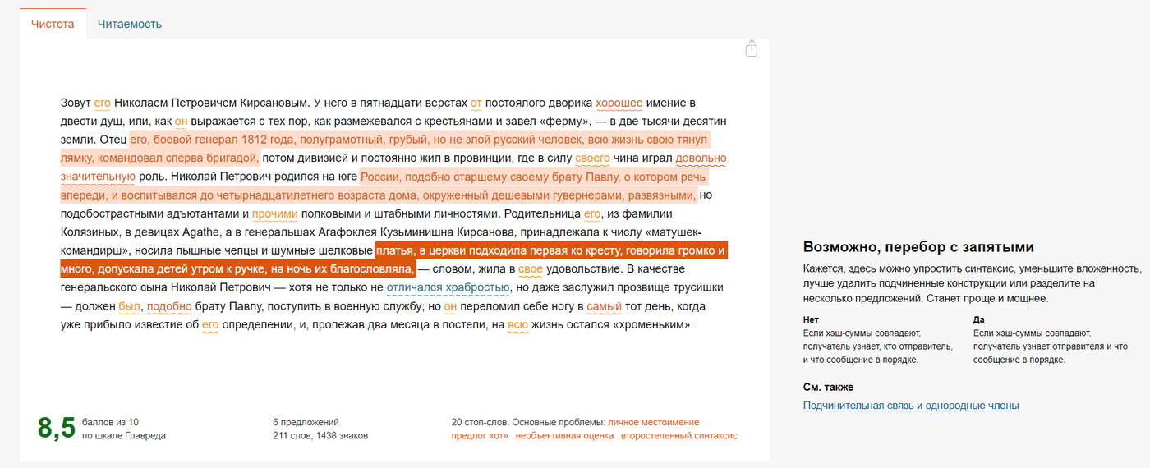Click underlined он before выражается
Viewport: 1150px width, 468px height.
pos(182,122)
